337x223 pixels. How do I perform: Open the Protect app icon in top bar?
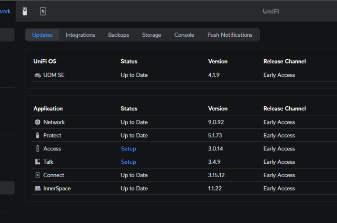pos(25,11)
